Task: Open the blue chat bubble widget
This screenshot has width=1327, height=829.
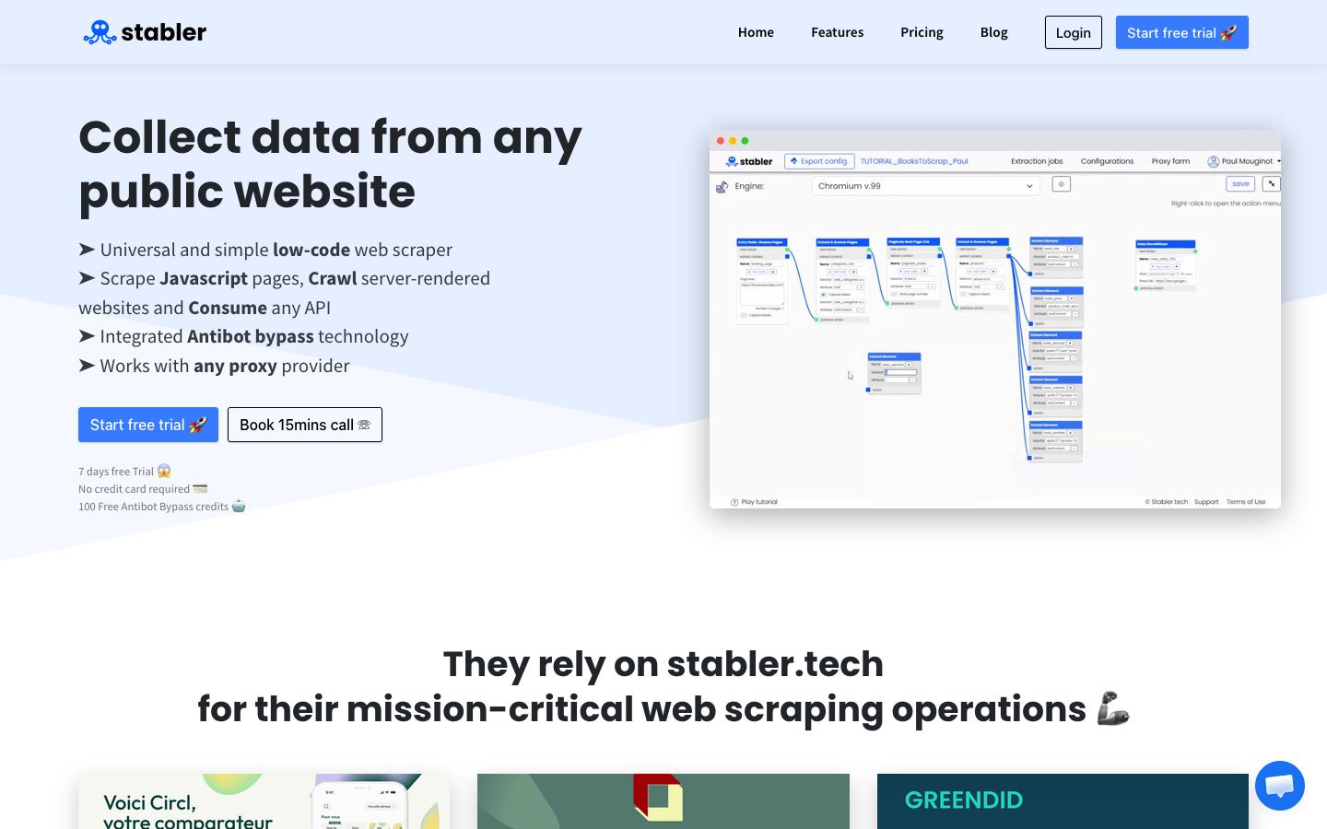Action: click(1280, 786)
